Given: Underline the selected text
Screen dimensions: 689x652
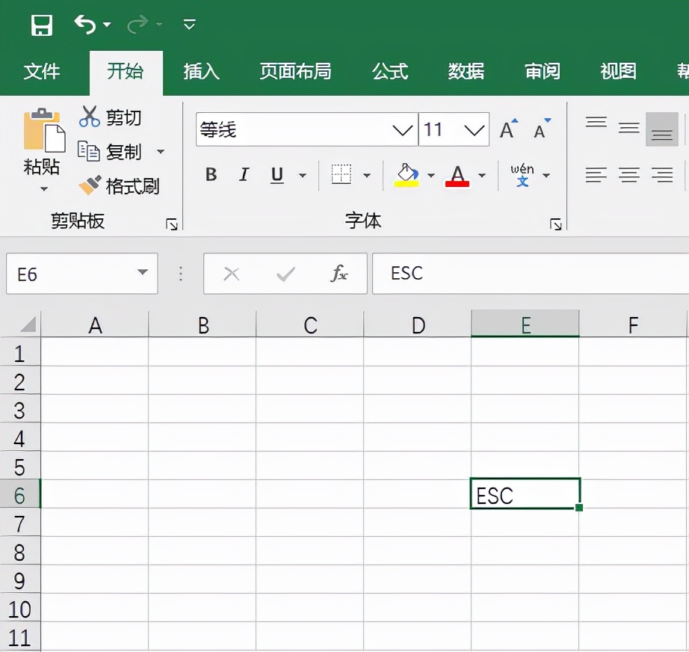Looking at the screenshot, I should click(x=276, y=175).
